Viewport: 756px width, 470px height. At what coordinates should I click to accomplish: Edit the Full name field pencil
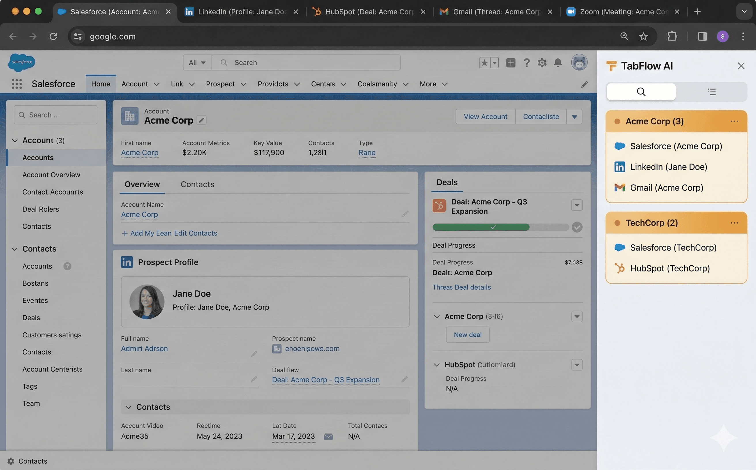[254, 354]
